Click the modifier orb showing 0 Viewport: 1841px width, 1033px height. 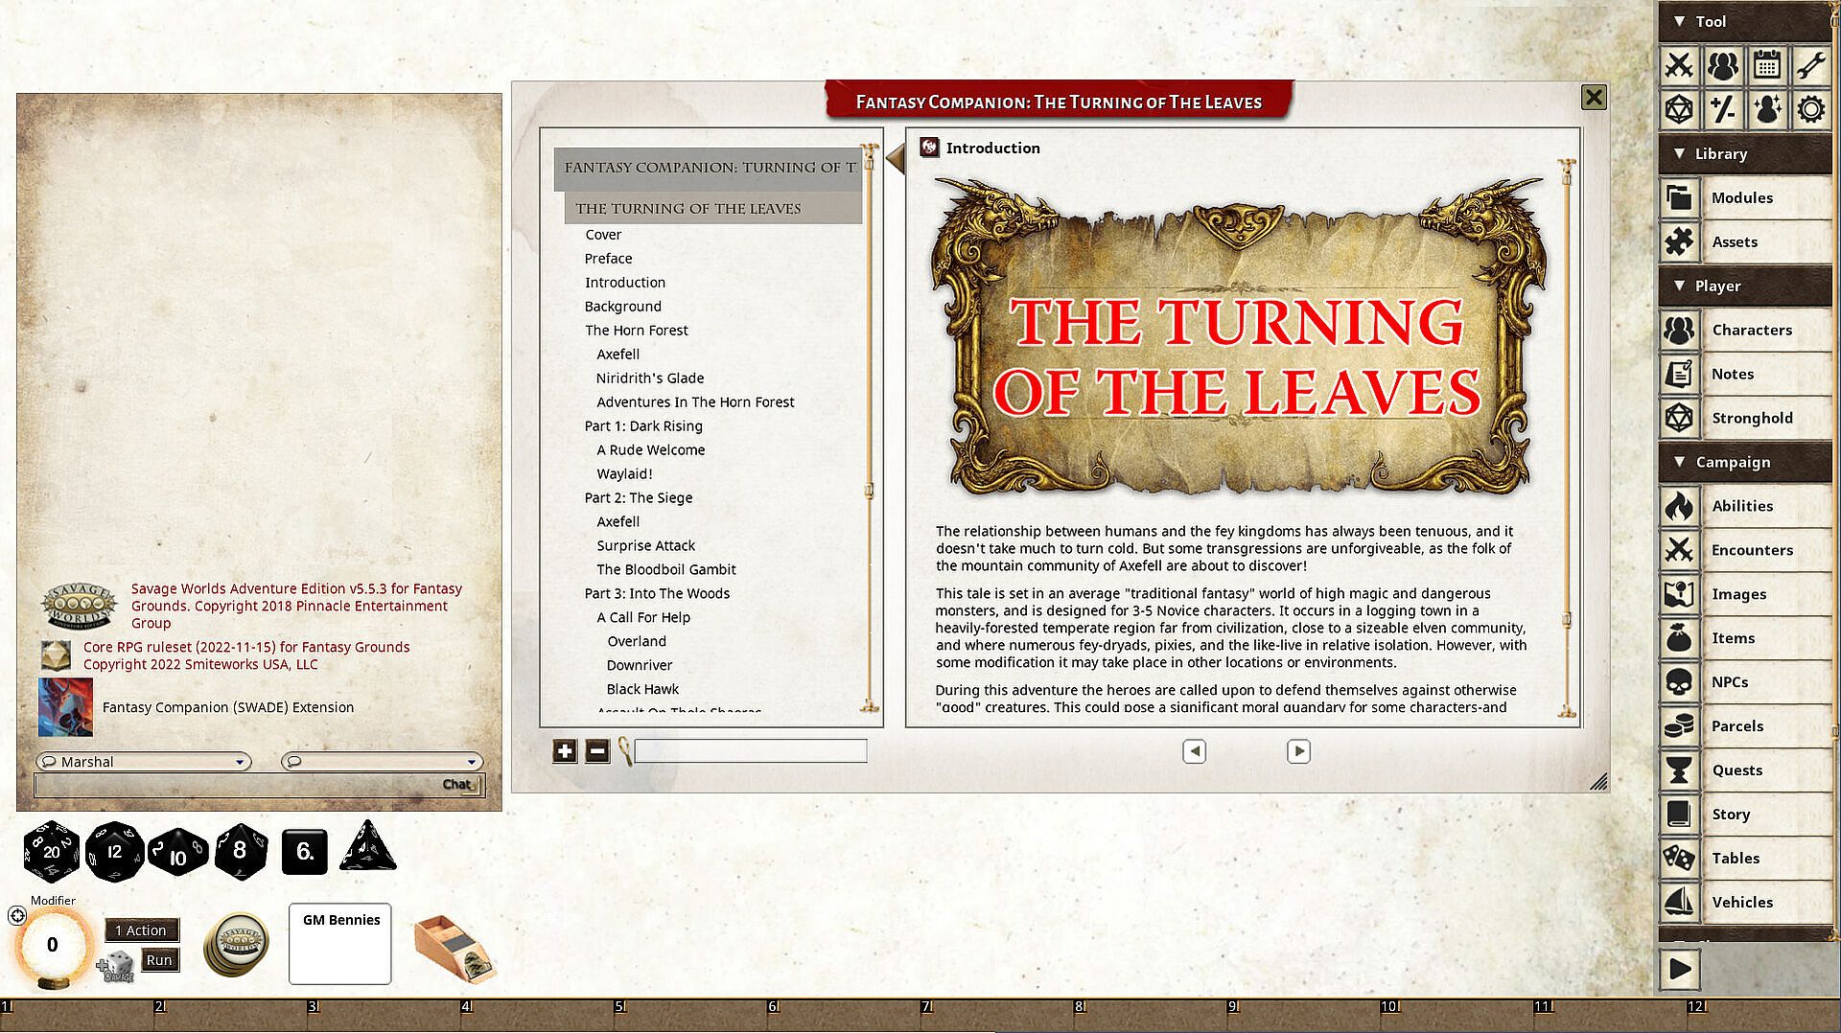(x=53, y=945)
